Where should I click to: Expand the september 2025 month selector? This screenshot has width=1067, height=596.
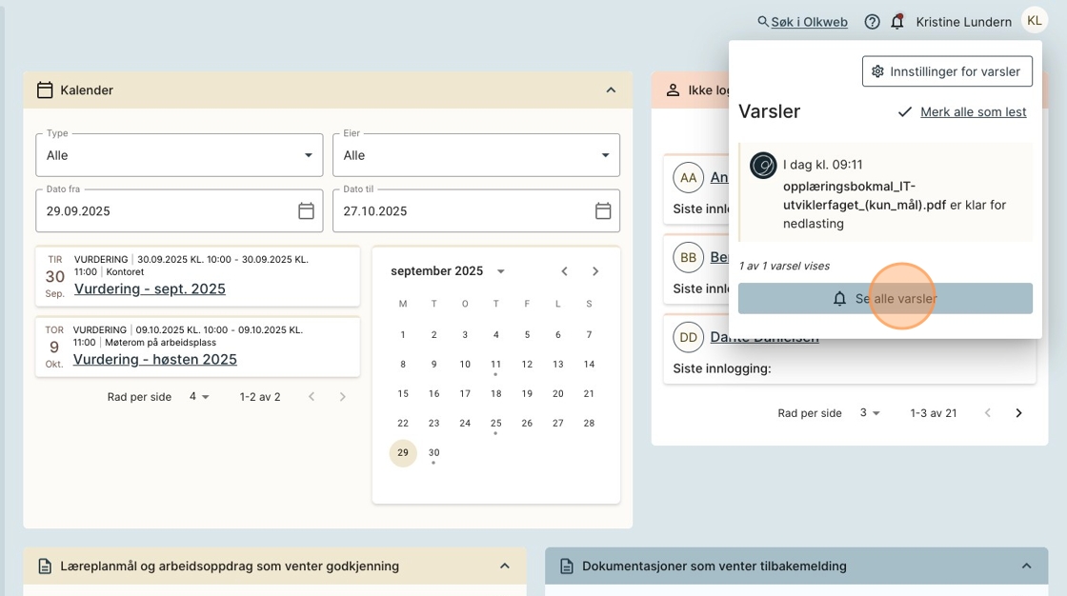(x=501, y=271)
